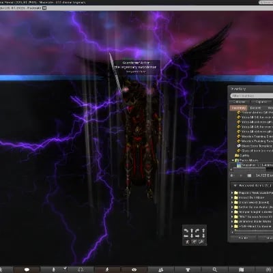Screen dimensions: 273x273
Task: Collapse the Photo Album folder
Action: (233, 160)
